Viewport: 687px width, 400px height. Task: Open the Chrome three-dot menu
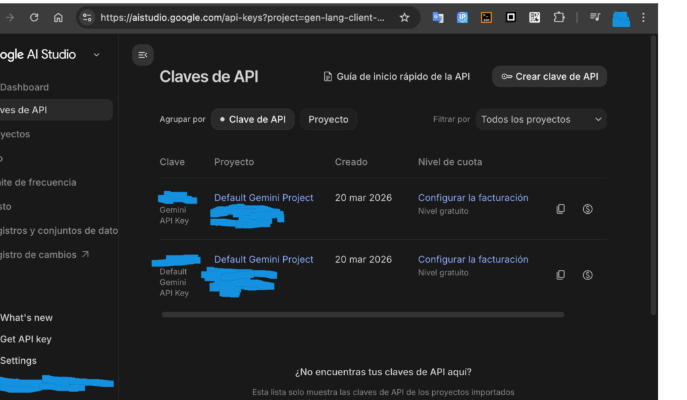(643, 17)
